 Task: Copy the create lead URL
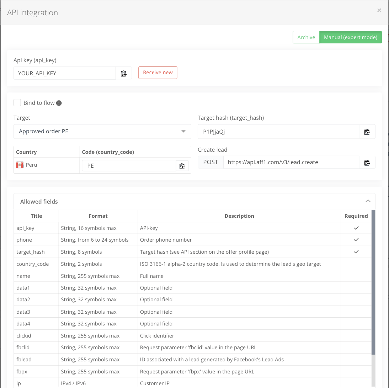[x=367, y=162]
